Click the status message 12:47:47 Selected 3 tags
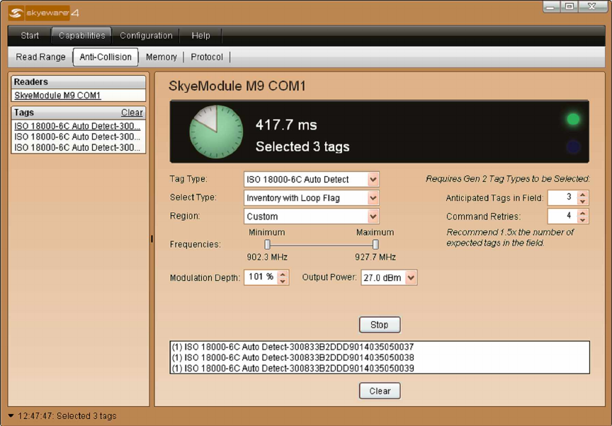Screen dimensions: 612x426 click(x=67, y=416)
